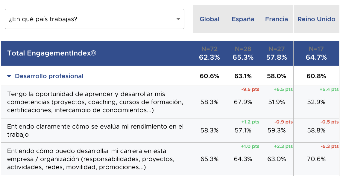Select the Global column header
Screen dimensions: 340x176
(x=210, y=19)
